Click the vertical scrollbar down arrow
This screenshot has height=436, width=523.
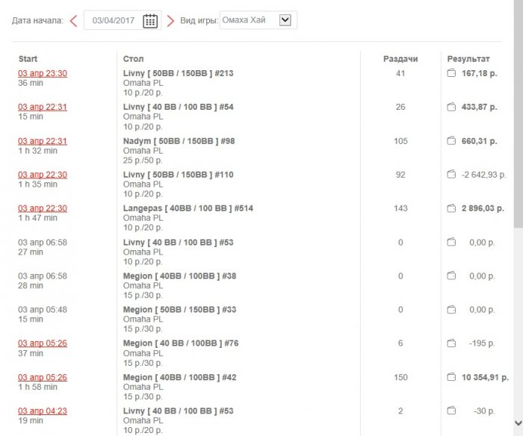(518, 429)
